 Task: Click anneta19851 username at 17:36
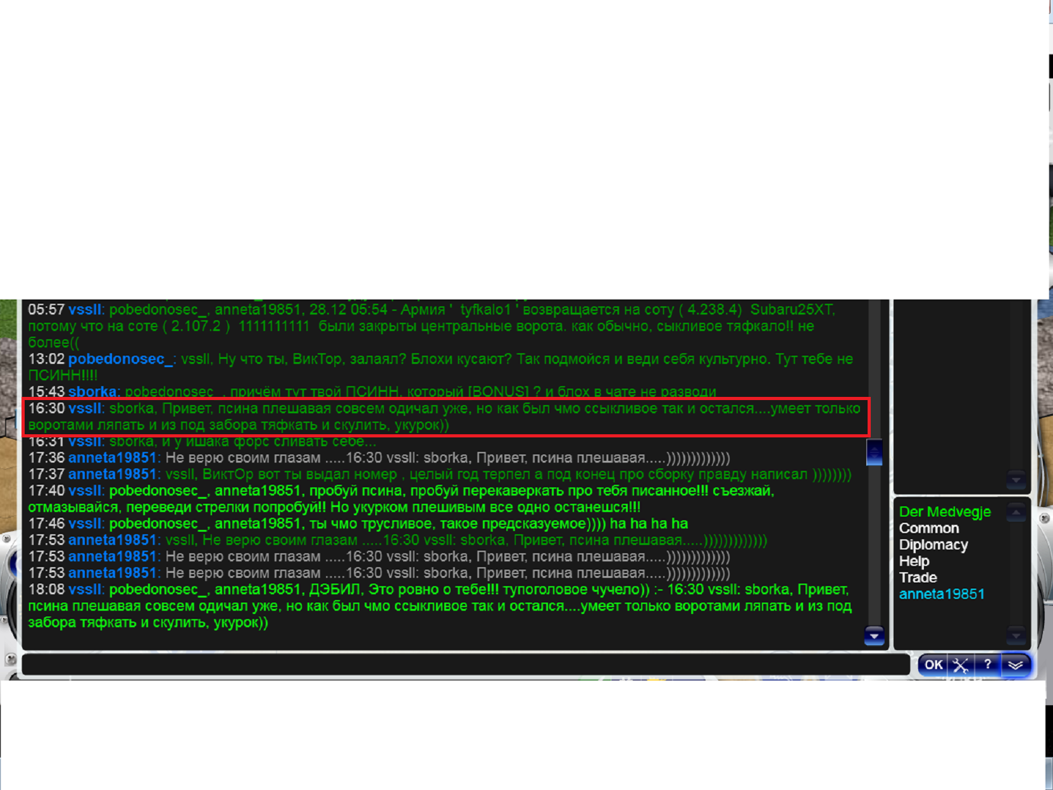click(112, 458)
